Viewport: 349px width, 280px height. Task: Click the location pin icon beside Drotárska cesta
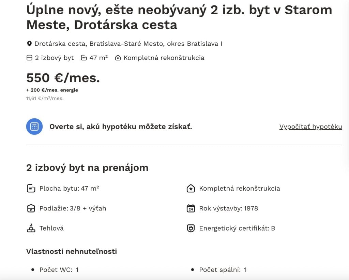coord(29,43)
